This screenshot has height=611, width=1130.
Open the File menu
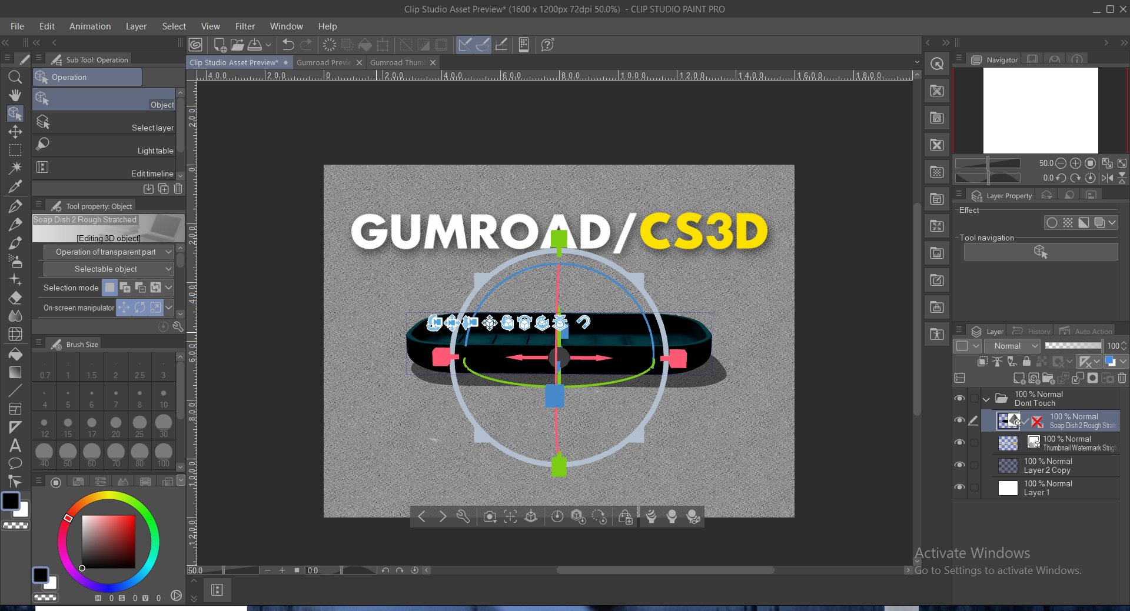pyautogui.click(x=18, y=26)
